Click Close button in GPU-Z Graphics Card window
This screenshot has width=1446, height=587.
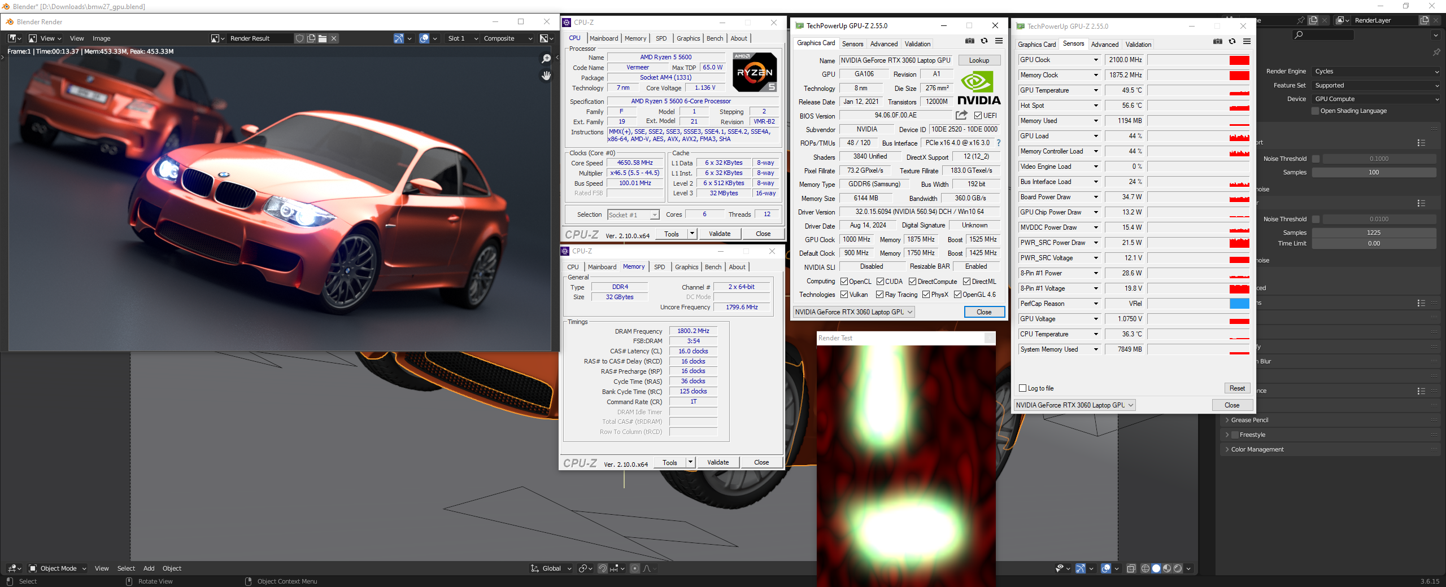(984, 312)
